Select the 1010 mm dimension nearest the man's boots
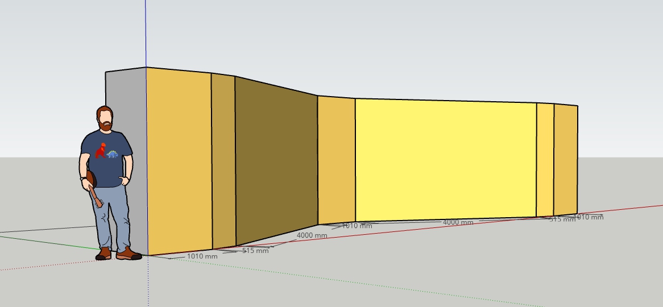This screenshot has width=663, height=307. (x=202, y=256)
